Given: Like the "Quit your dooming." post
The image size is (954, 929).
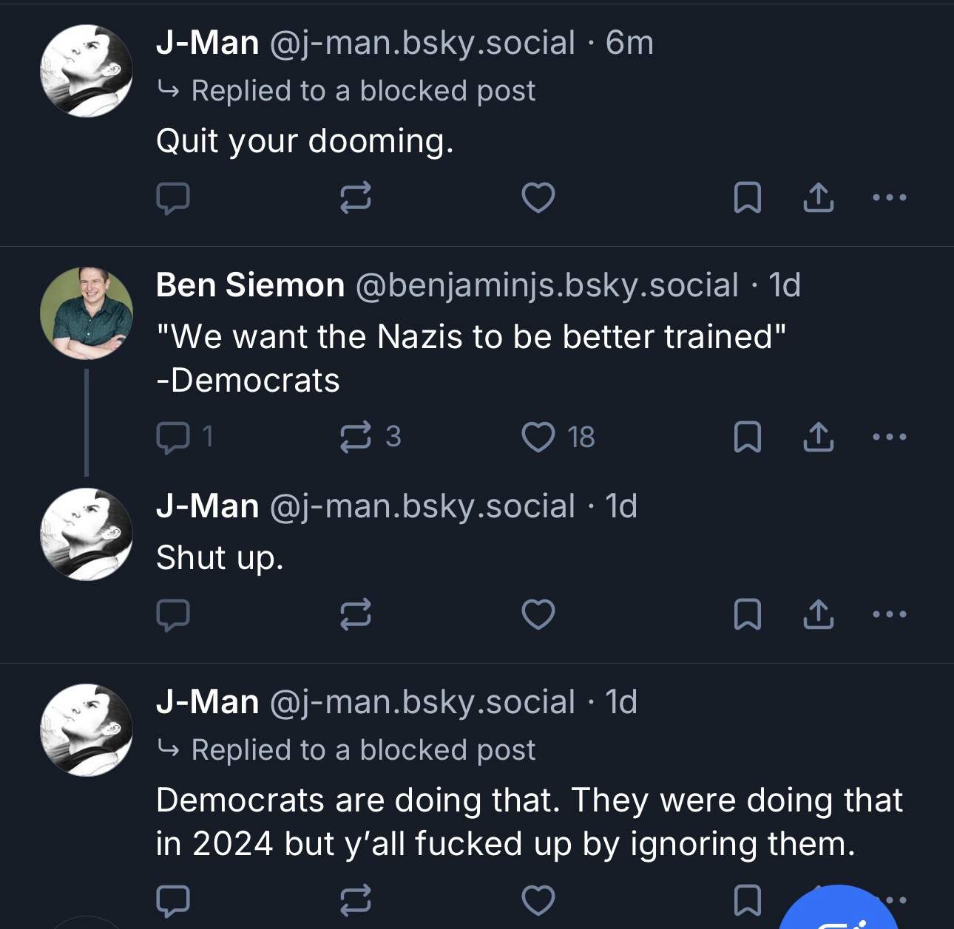Looking at the screenshot, I should click(x=538, y=198).
